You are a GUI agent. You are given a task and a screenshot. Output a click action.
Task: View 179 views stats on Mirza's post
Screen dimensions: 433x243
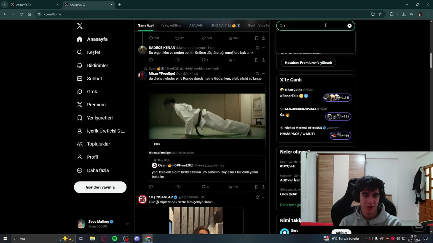coord(233,187)
